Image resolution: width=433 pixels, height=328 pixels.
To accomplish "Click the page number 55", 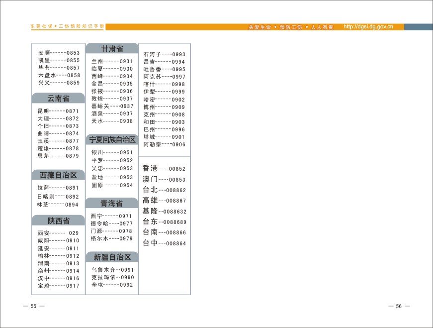I will (33, 306).
